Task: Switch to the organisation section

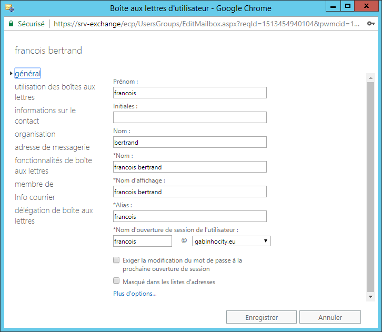Action: tap(35, 134)
